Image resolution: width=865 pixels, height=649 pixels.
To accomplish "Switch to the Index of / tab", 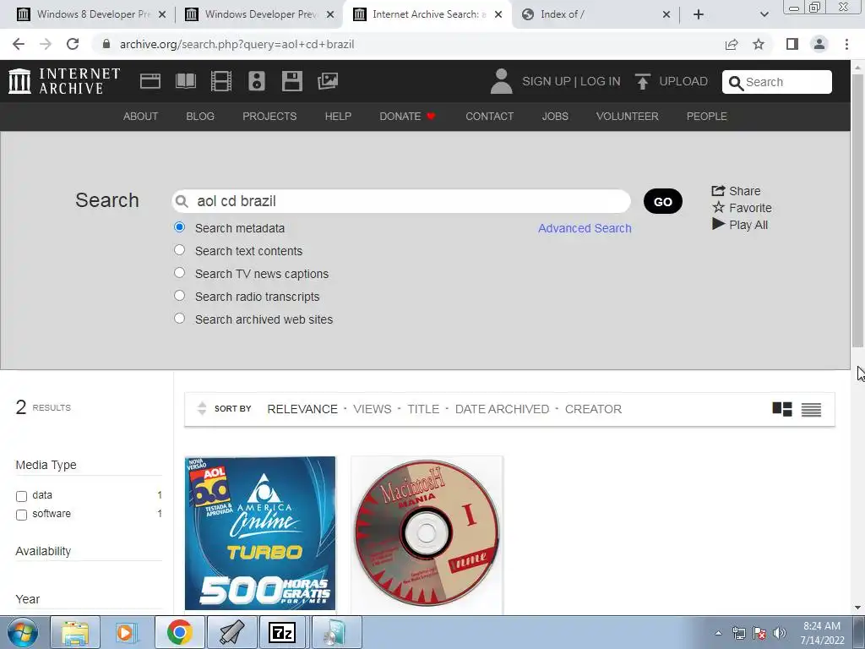I will pyautogui.click(x=596, y=14).
